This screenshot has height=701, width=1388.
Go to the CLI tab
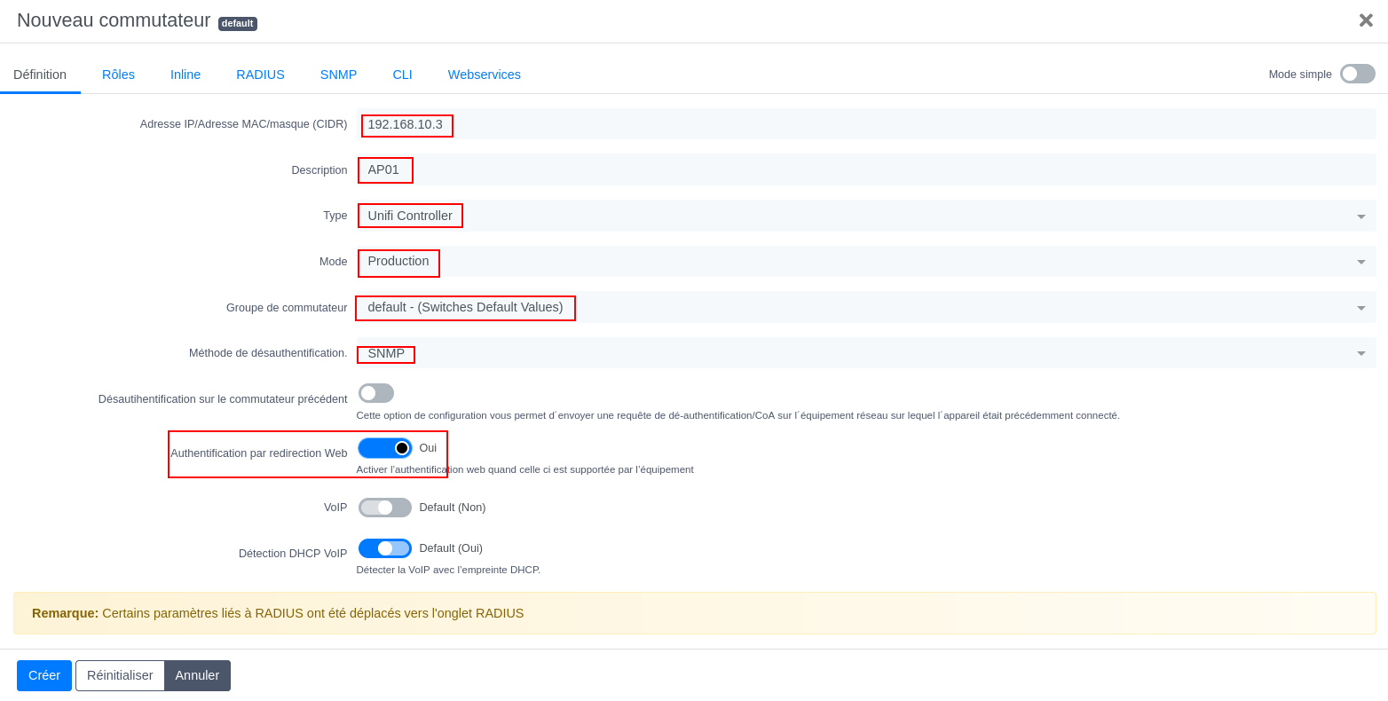click(x=402, y=75)
